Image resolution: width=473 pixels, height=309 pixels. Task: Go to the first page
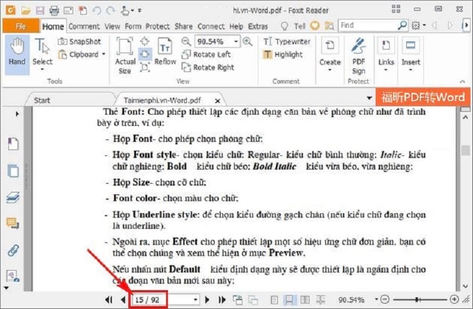click(109, 300)
